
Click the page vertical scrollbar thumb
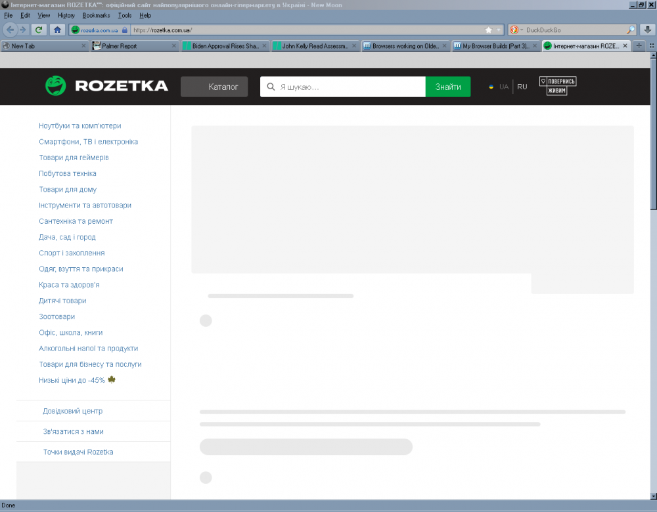pyautogui.click(x=653, y=134)
